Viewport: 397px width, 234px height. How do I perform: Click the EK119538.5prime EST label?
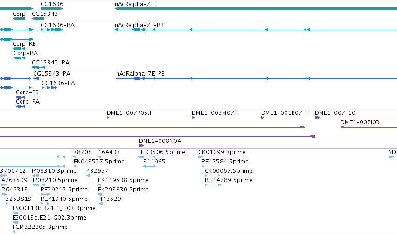click(x=123, y=180)
